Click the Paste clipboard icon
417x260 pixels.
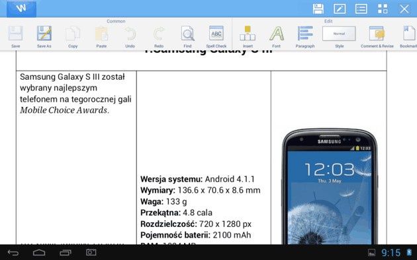click(101, 37)
